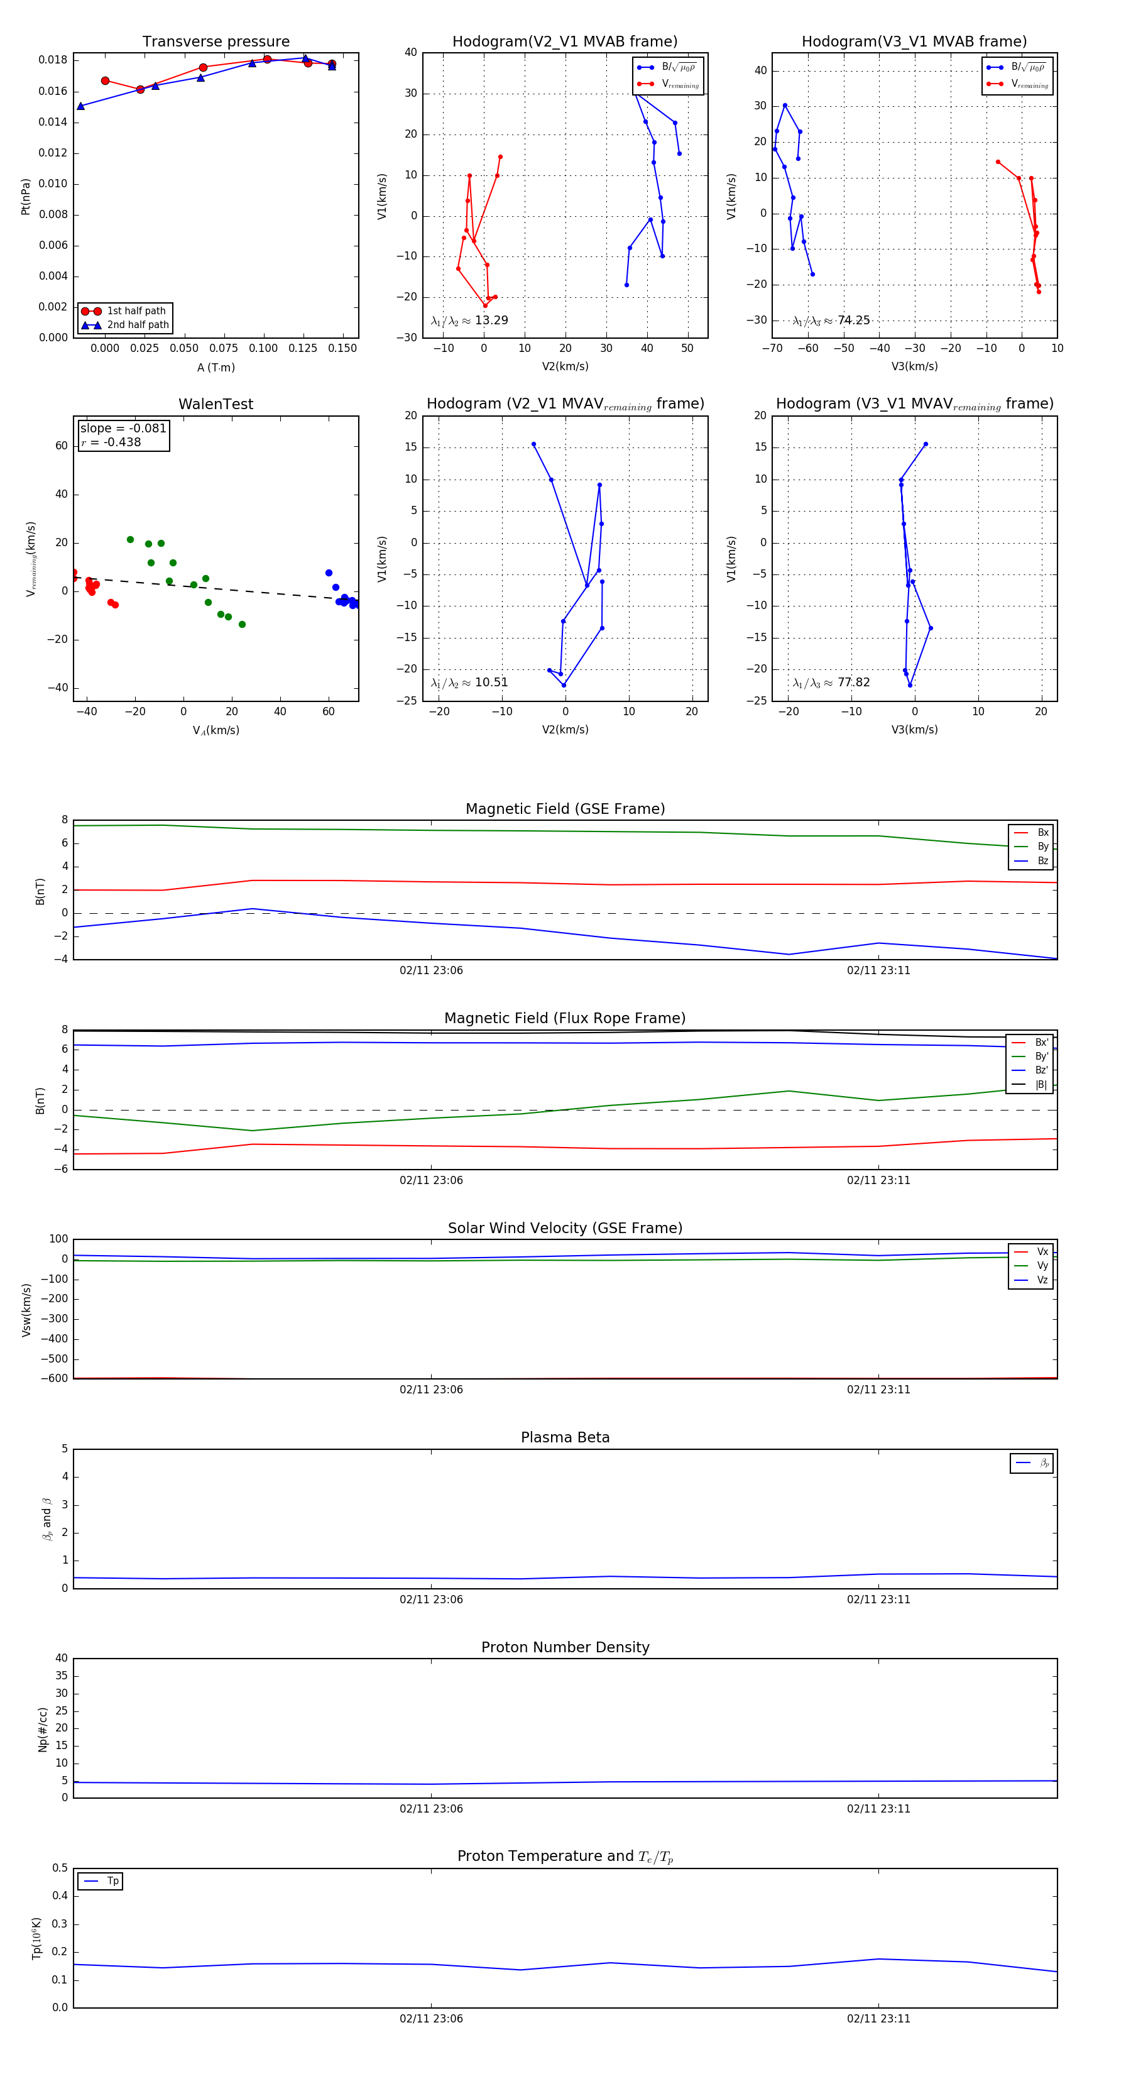
Task: Click "02/11 23:06" tick under Plasma Beta plot
Action: (x=432, y=1599)
